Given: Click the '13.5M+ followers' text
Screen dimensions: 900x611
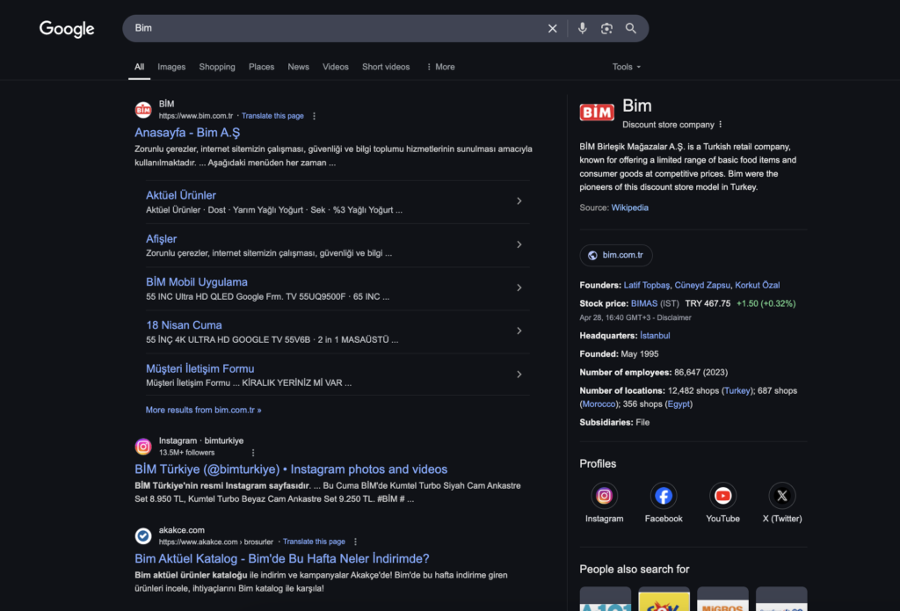Looking at the screenshot, I should [x=186, y=453].
